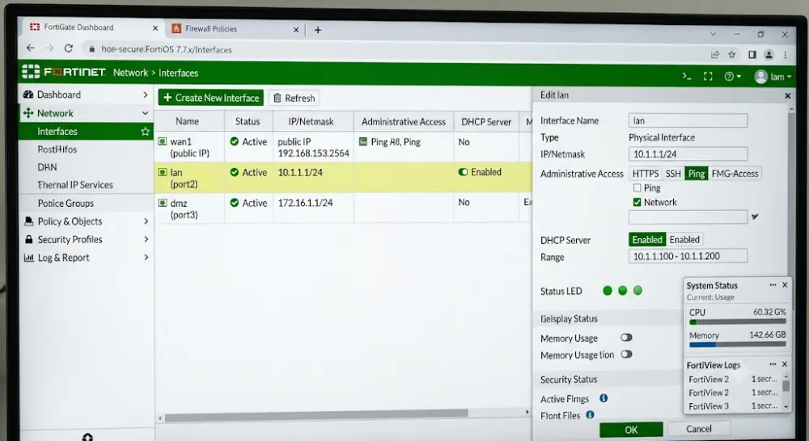
Task: Click Flont Files info icon
Action: (590, 414)
